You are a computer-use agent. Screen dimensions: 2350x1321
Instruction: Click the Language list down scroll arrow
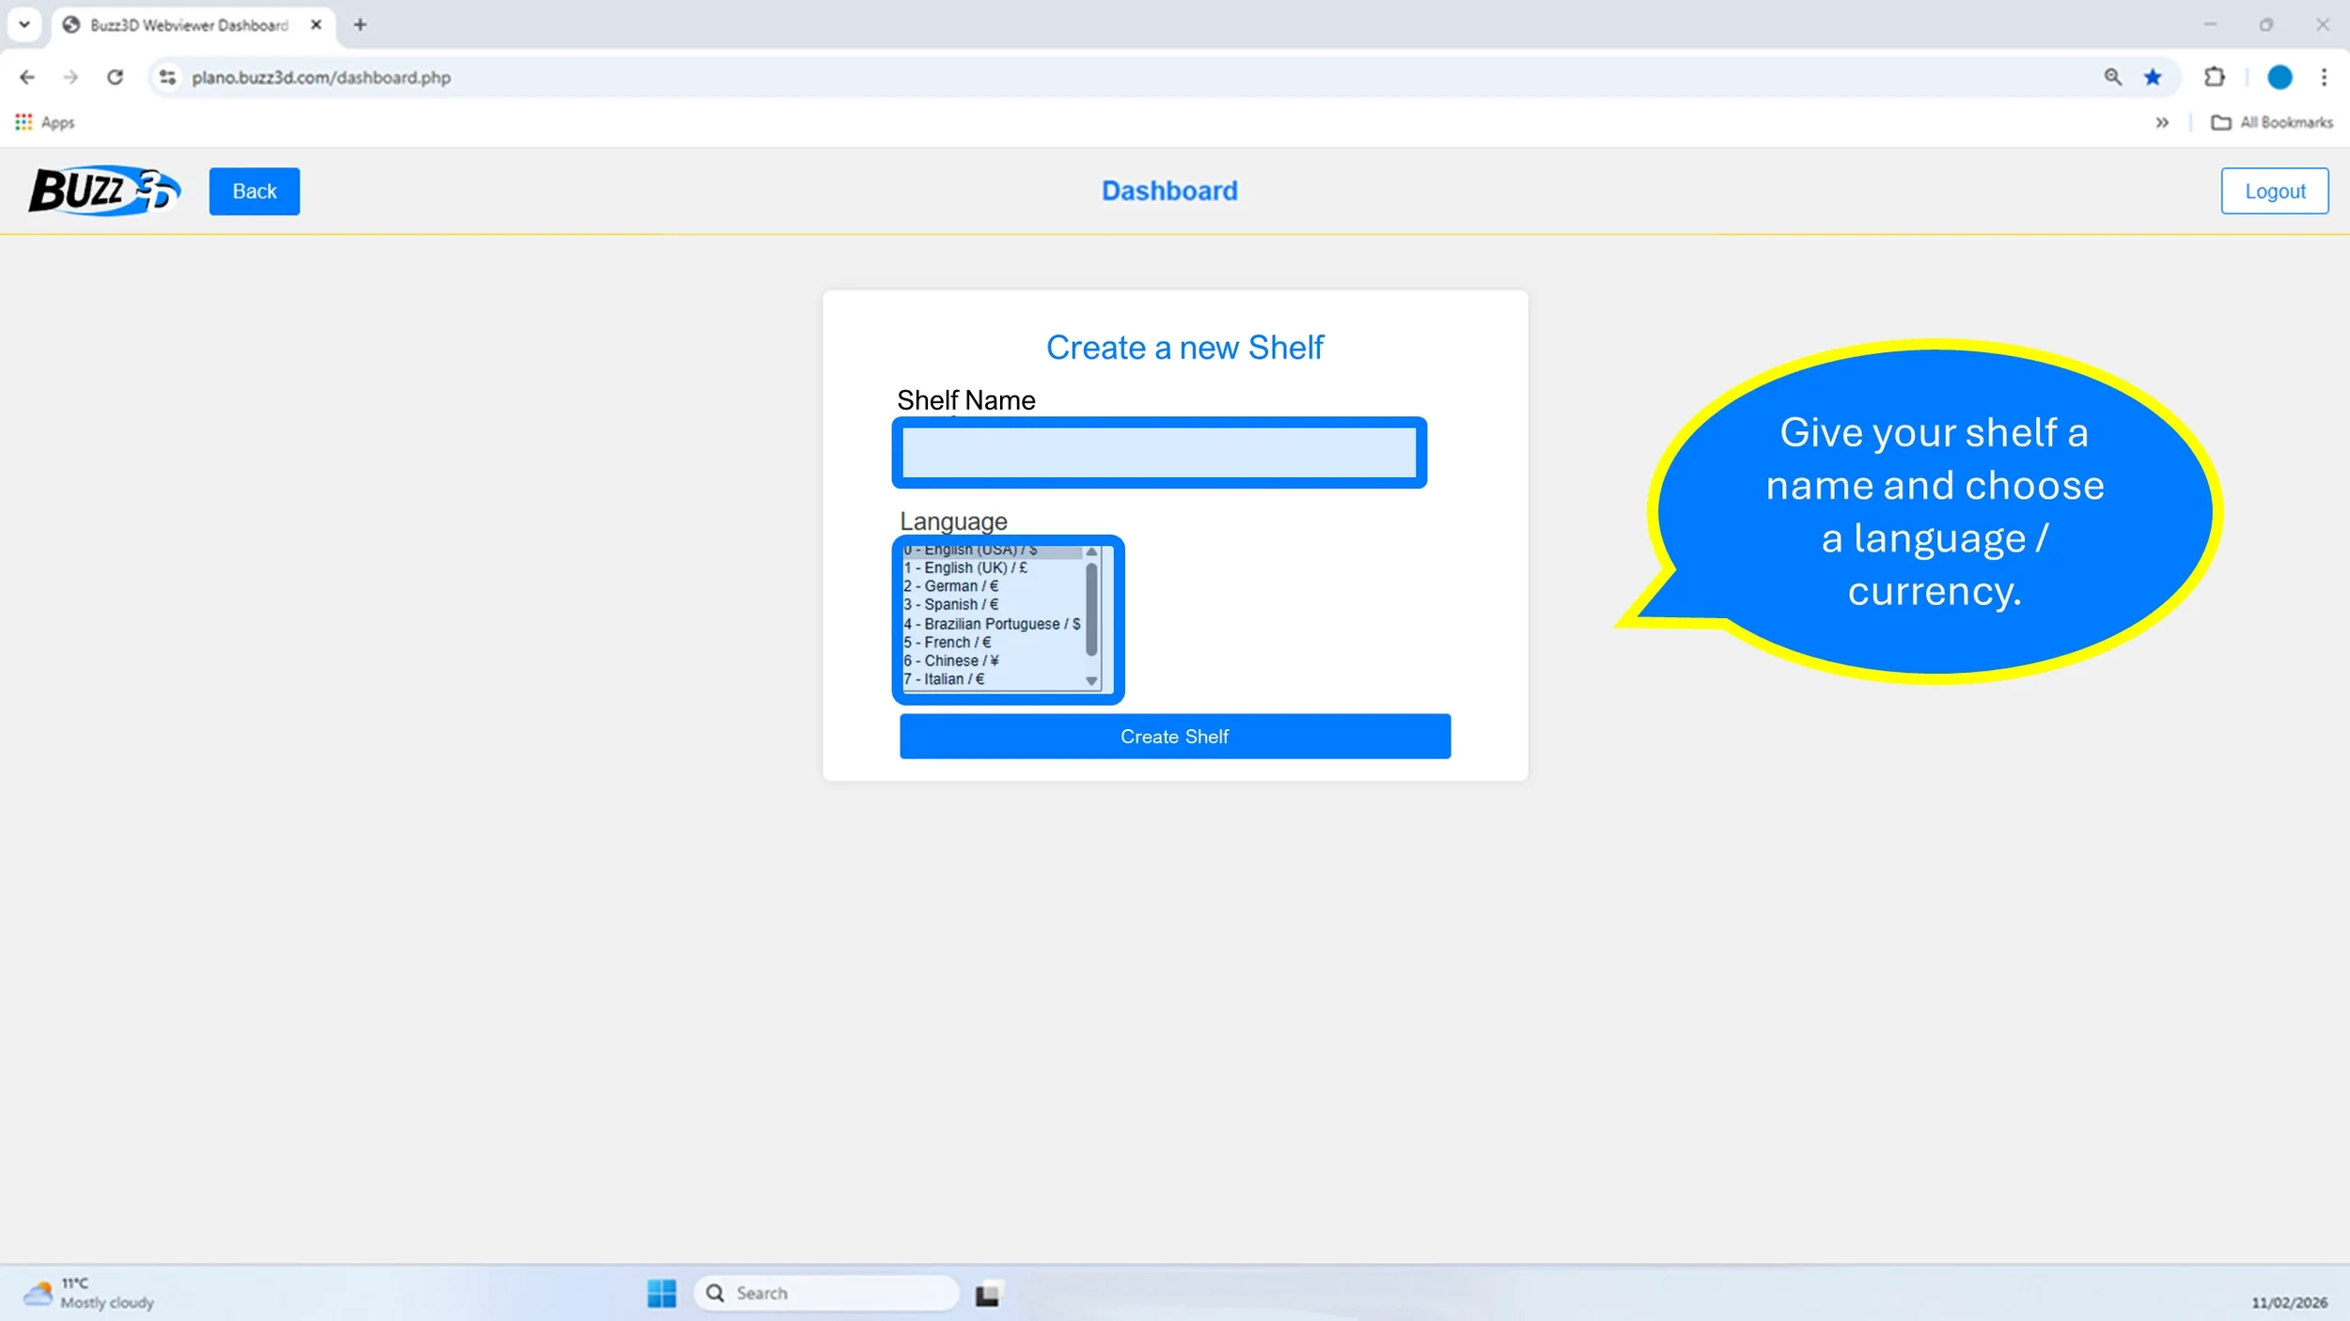(x=1091, y=681)
